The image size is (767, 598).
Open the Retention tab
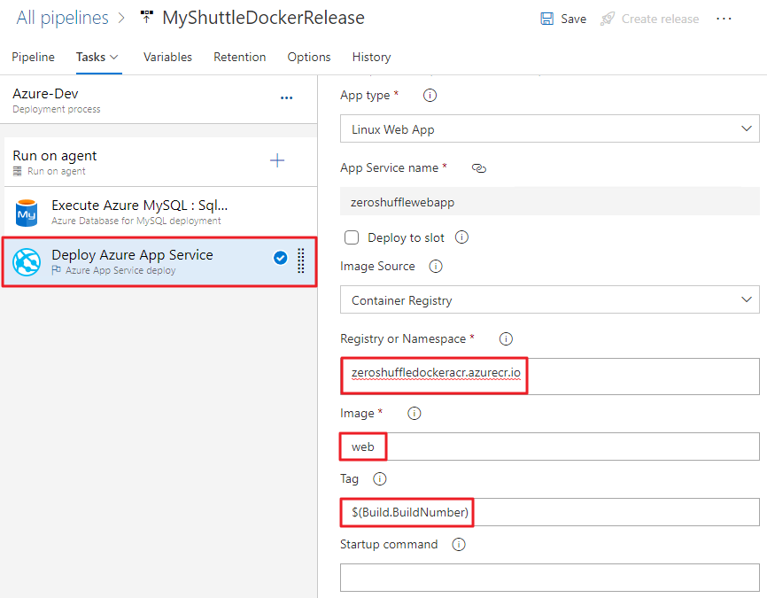coord(240,58)
